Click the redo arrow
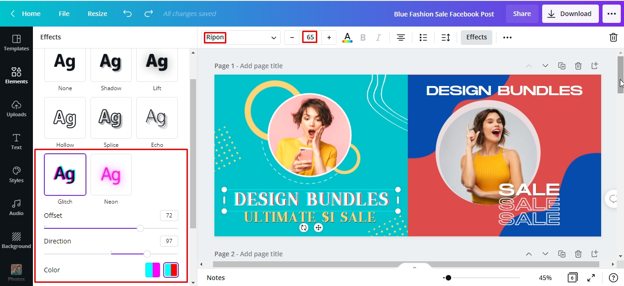 pos(149,14)
